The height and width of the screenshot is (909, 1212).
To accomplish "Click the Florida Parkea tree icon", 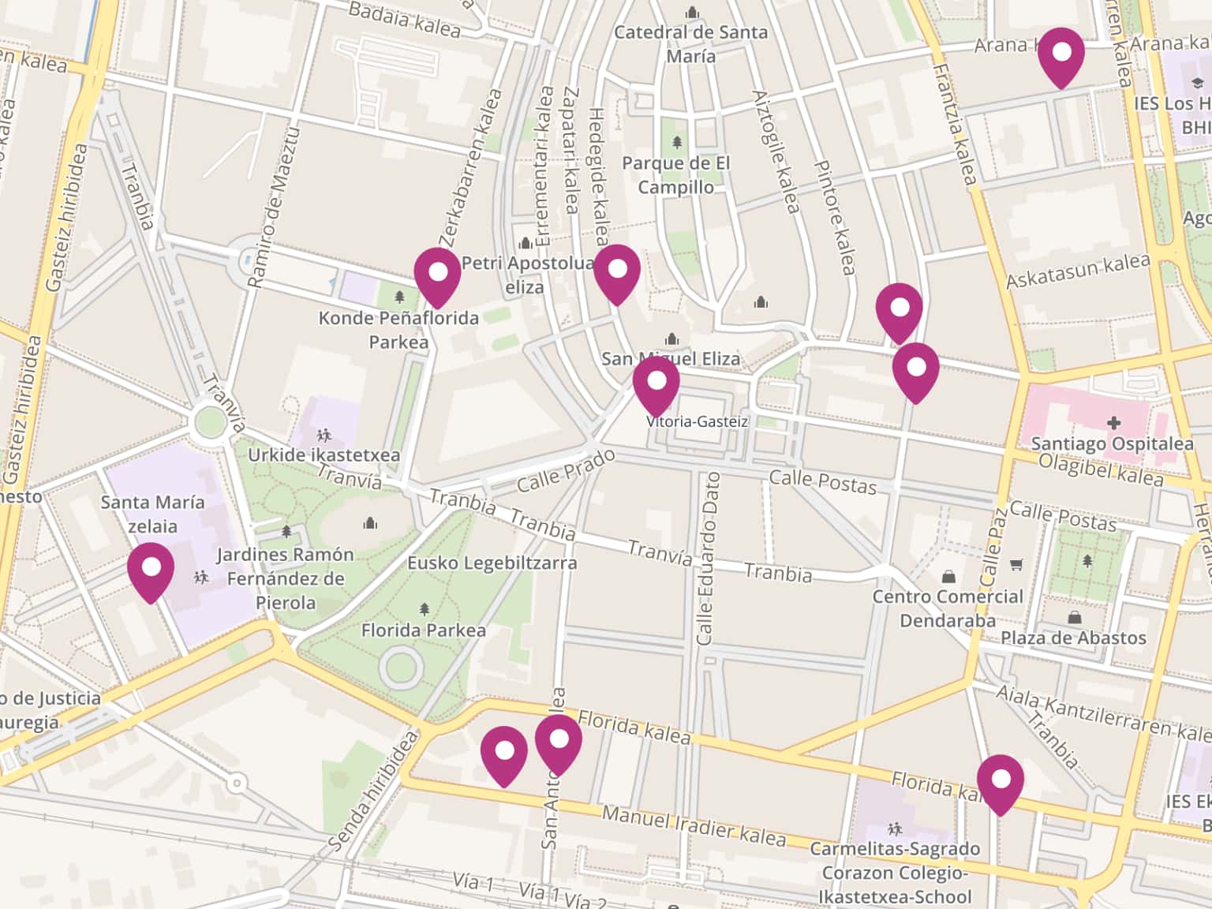I will point(425,609).
